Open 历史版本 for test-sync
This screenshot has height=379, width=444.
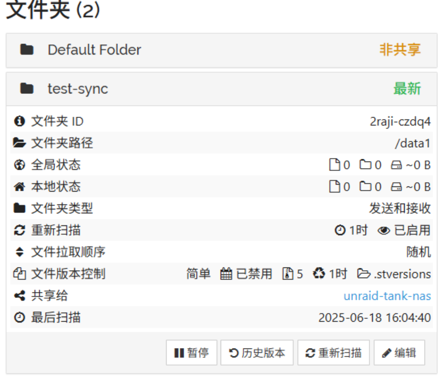[257, 353]
